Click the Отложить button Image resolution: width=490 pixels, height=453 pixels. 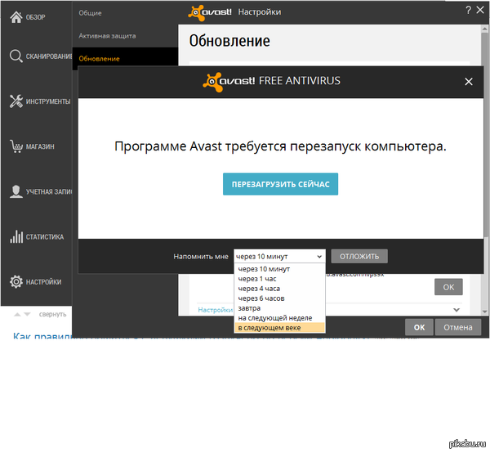[x=359, y=256]
